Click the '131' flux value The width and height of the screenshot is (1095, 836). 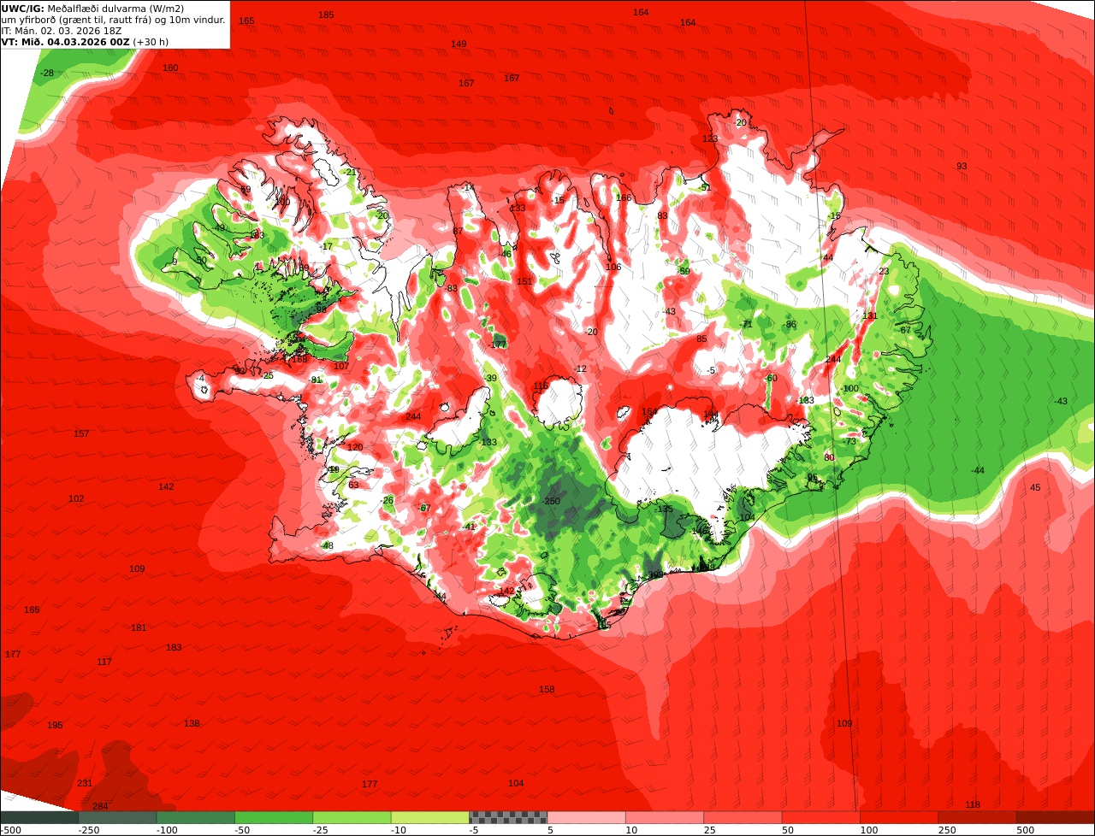870,315
